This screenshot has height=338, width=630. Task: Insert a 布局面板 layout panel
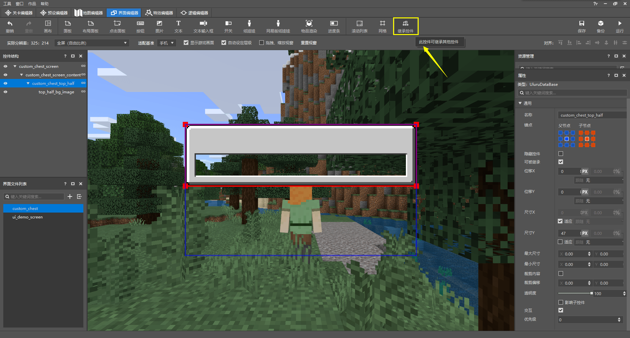pyautogui.click(x=91, y=27)
